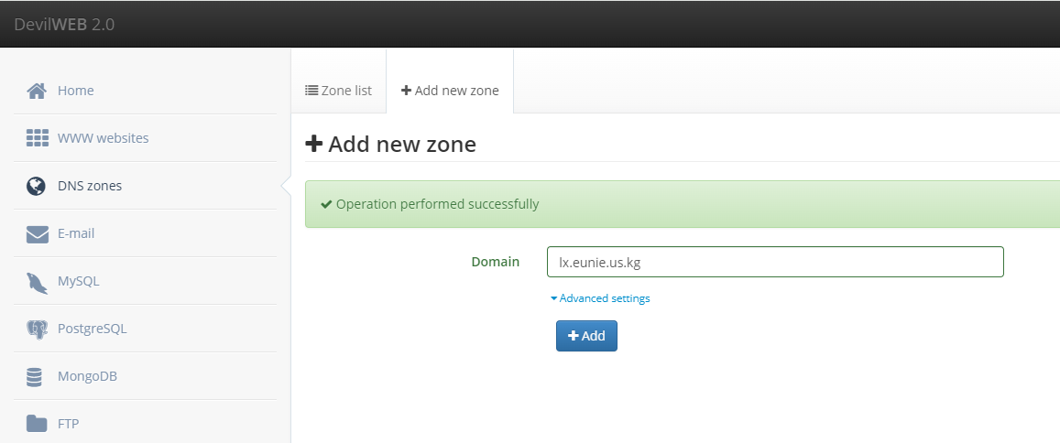The width and height of the screenshot is (1060, 443).
Task: Focus the Domain input field
Action: click(775, 262)
